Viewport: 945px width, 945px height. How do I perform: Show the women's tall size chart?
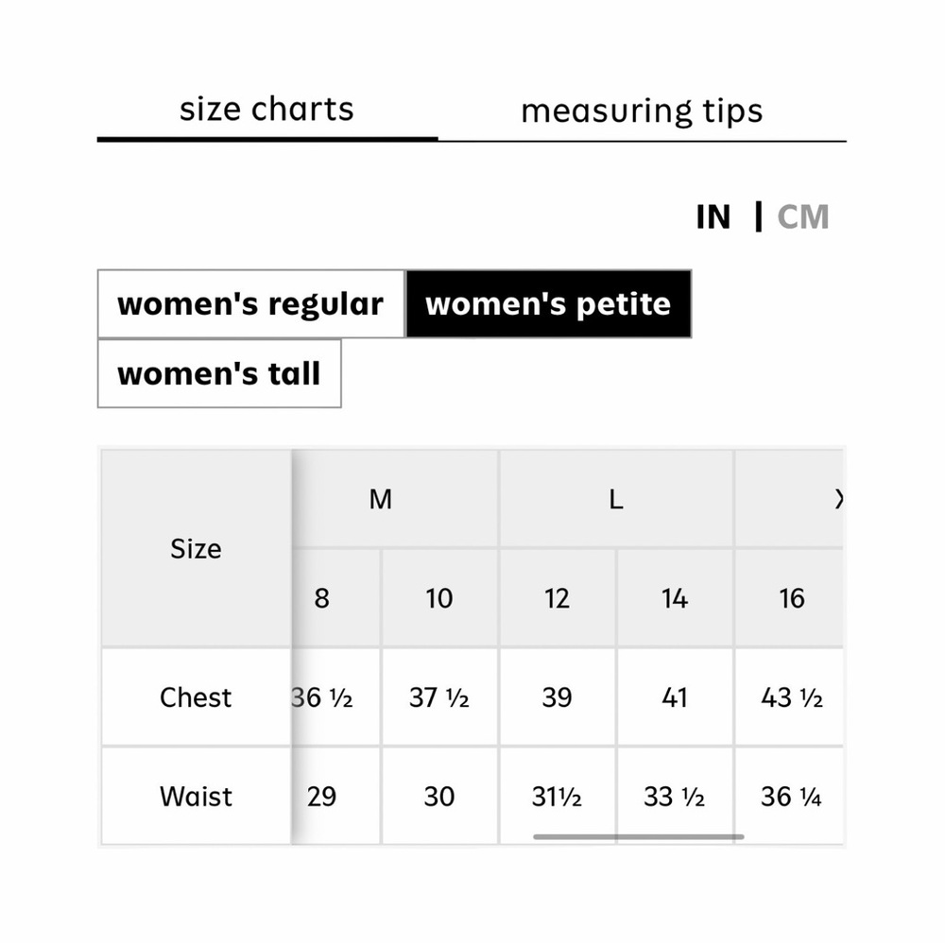coord(219,374)
